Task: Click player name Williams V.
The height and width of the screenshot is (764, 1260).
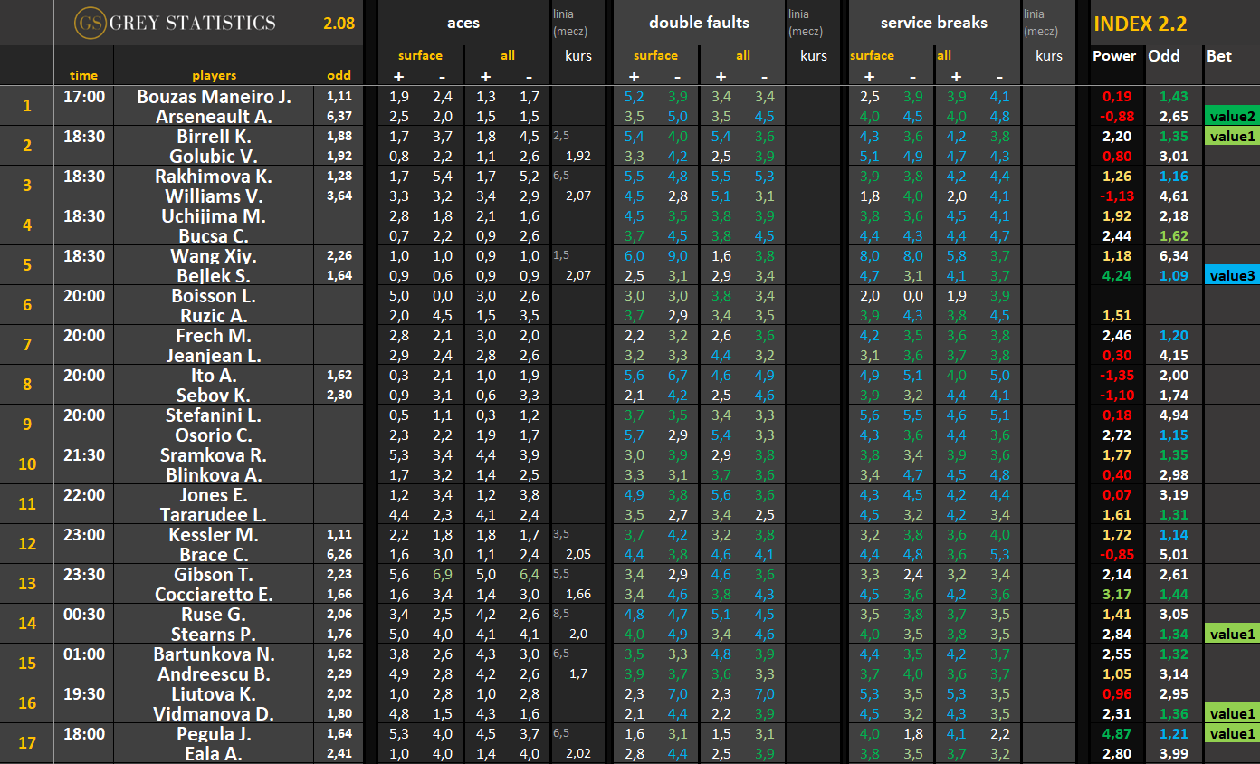Action: point(214,196)
